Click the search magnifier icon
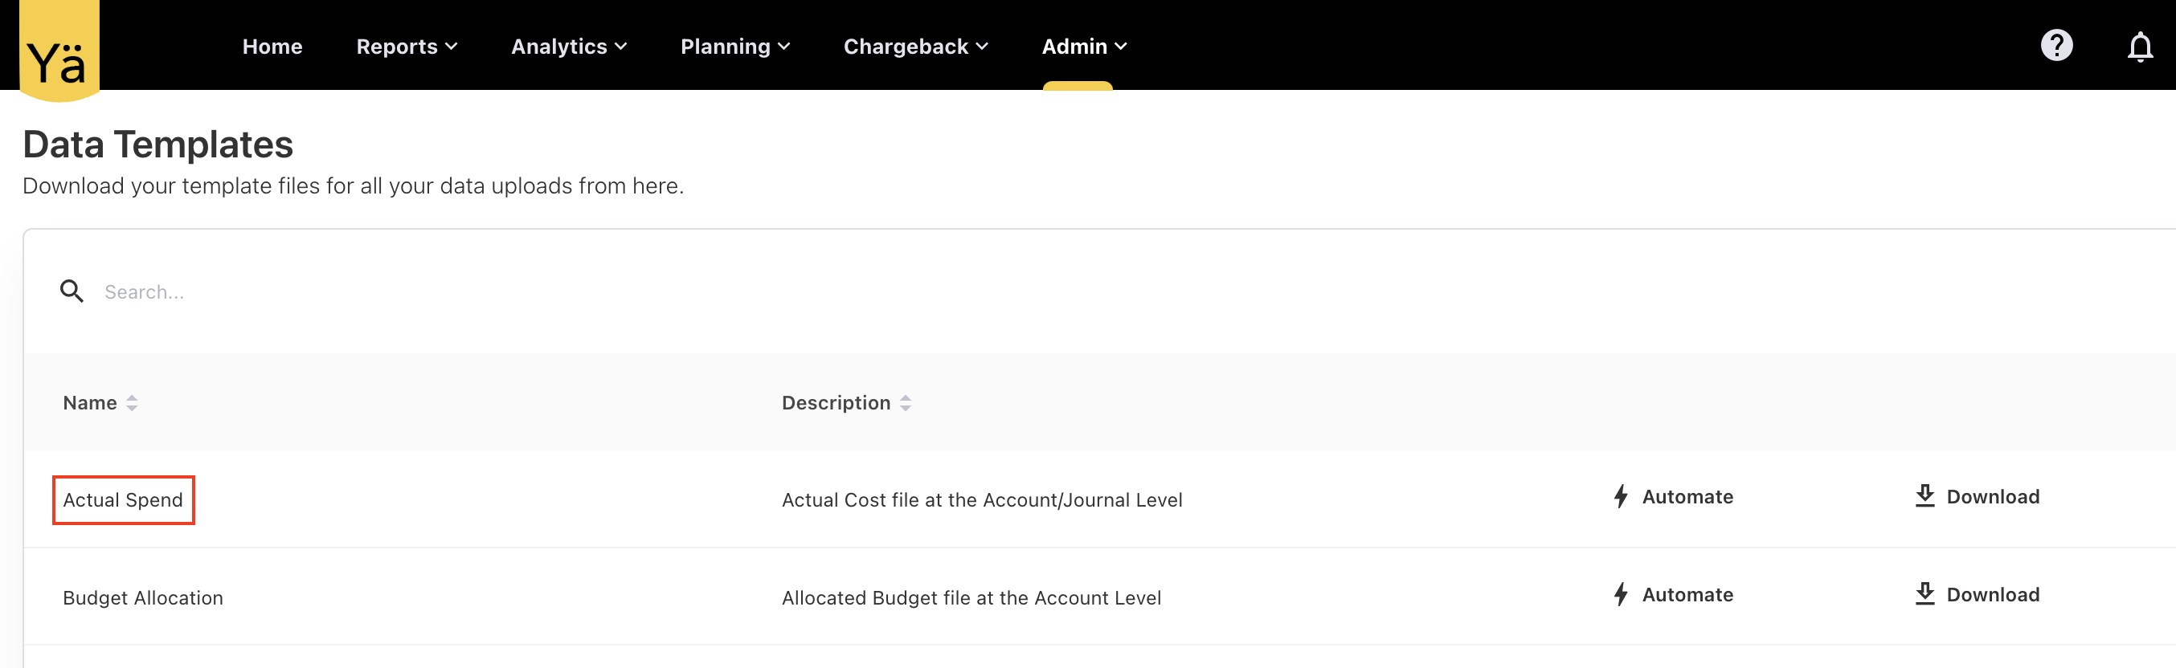This screenshot has width=2176, height=668. click(x=72, y=291)
